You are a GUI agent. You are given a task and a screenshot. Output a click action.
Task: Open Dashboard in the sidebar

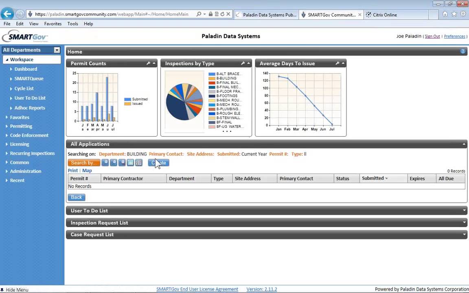(x=26, y=69)
